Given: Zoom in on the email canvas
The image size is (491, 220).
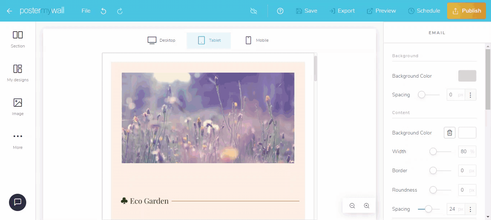Looking at the screenshot, I should (367, 206).
